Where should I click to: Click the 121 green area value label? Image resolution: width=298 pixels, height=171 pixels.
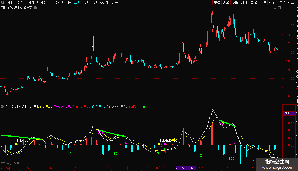201,155
